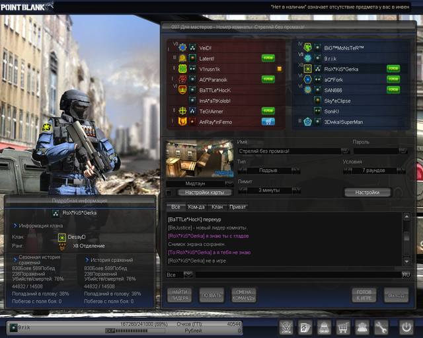The image size is (423, 338).
Task: Click the room name field Стреляй без промаха!
Action: (289, 151)
